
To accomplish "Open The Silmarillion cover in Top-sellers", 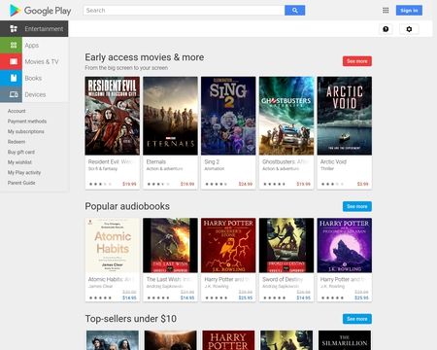I will pos(345,340).
